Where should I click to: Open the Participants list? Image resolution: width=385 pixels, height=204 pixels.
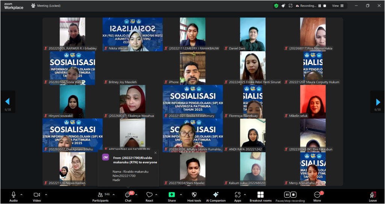[x=100, y=195]
